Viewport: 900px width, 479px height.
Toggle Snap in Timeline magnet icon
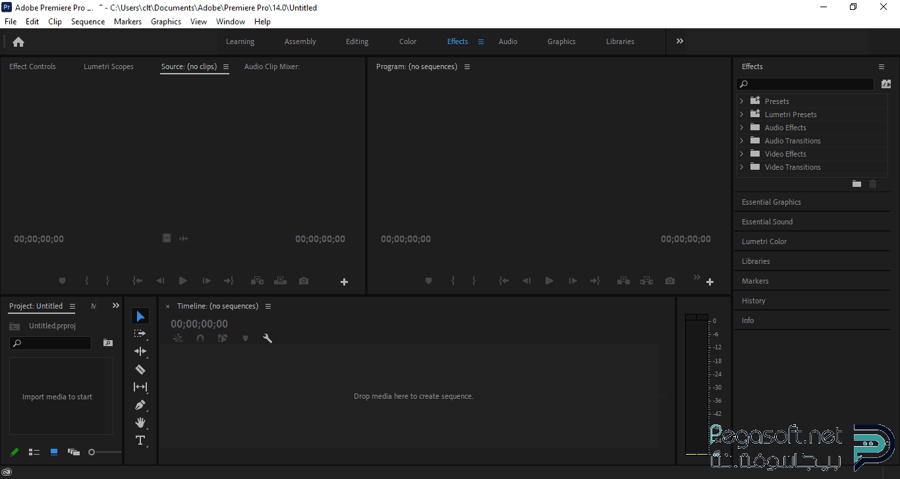(x=200, y=338)
